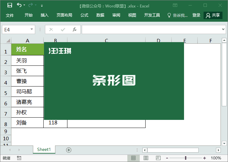Open the 文件 menu
The image size is (228, 162).
10,15
